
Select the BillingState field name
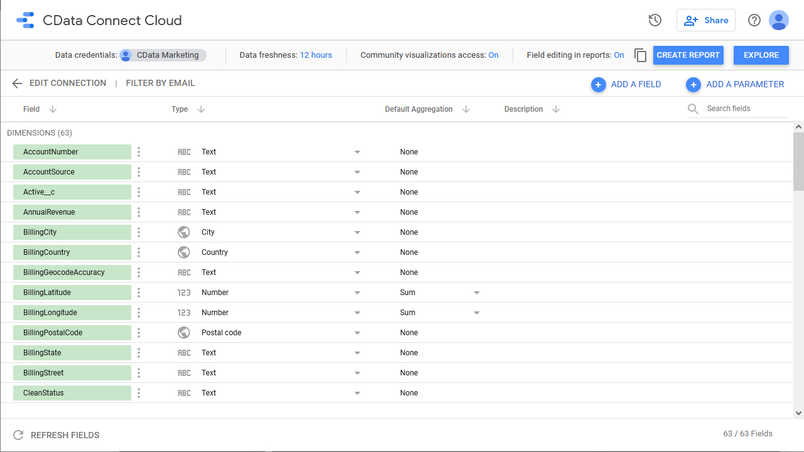coord(72,353)
